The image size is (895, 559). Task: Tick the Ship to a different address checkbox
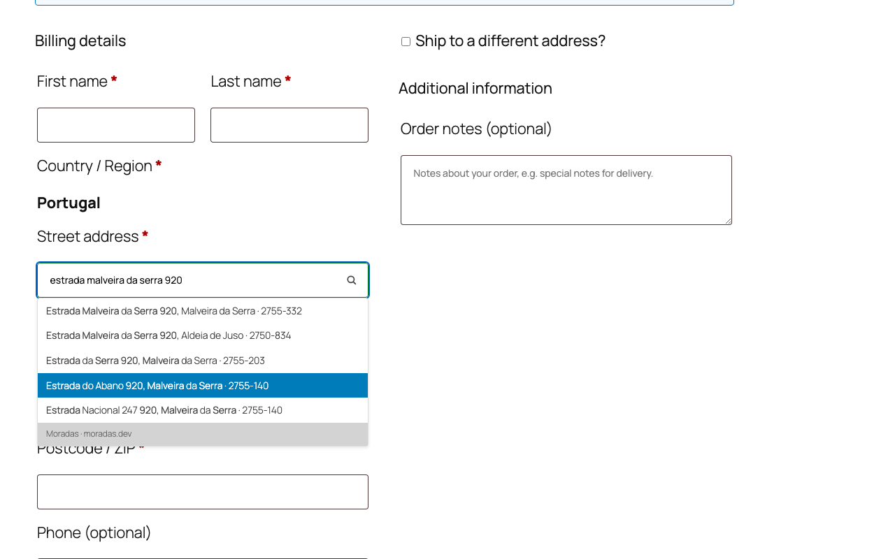point(406,42)
